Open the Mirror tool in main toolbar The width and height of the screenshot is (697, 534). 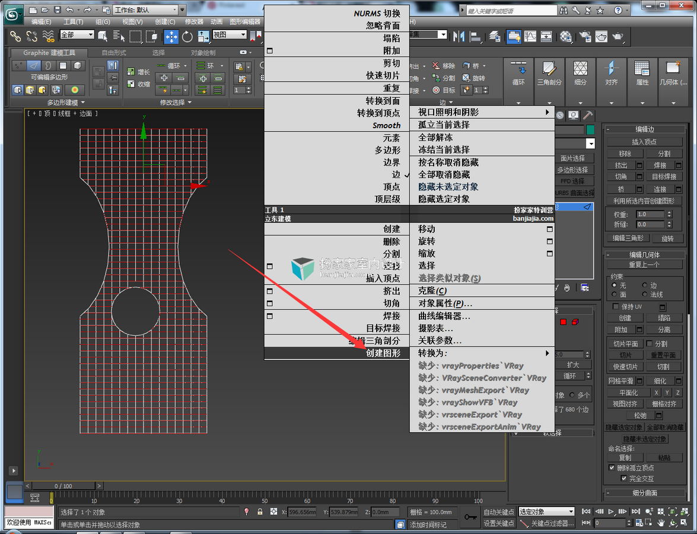459,36
